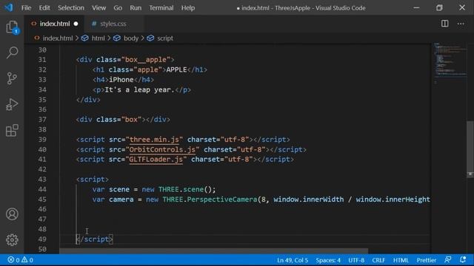This screenshot has width=474, height=266.
Task: Switch to the styles.css tab
Action: coord(113,24)
